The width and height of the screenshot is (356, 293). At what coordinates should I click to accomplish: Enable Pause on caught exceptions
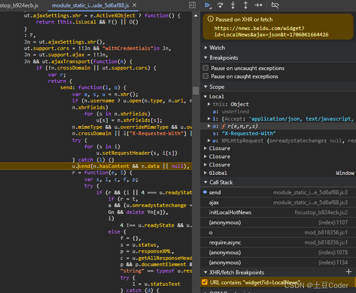tap(206, 76)
